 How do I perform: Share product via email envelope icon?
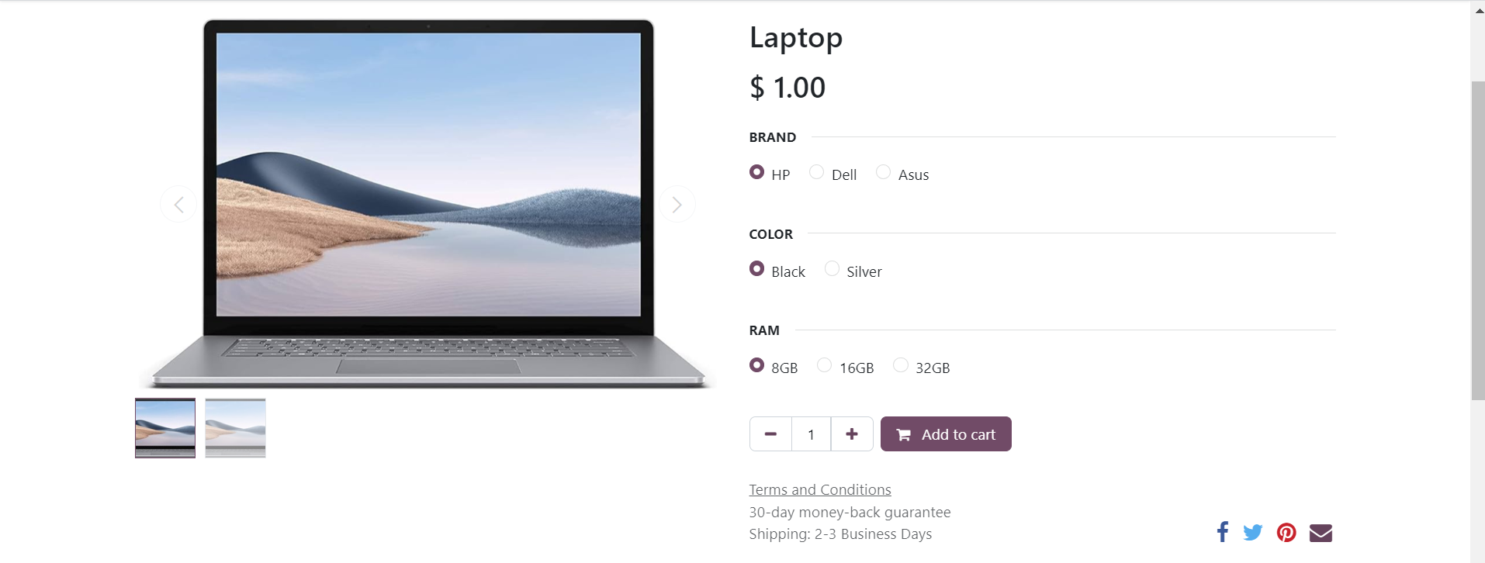coord(1321,533)
